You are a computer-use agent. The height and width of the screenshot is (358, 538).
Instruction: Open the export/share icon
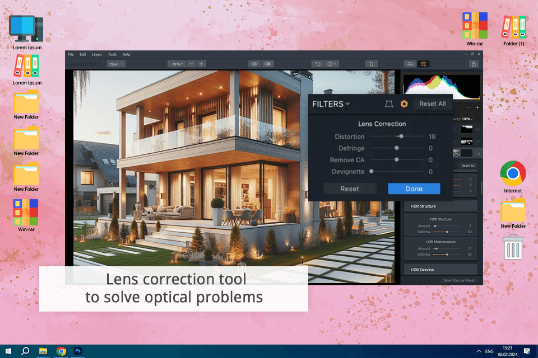[x=474, y=64]
